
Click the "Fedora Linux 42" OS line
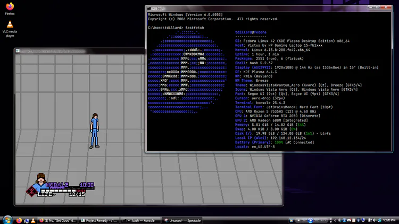(x=292, y=41)
